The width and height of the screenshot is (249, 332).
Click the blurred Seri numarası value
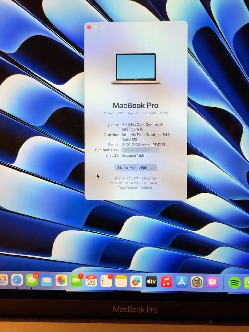pyautogui.click(x=140, y=150)
